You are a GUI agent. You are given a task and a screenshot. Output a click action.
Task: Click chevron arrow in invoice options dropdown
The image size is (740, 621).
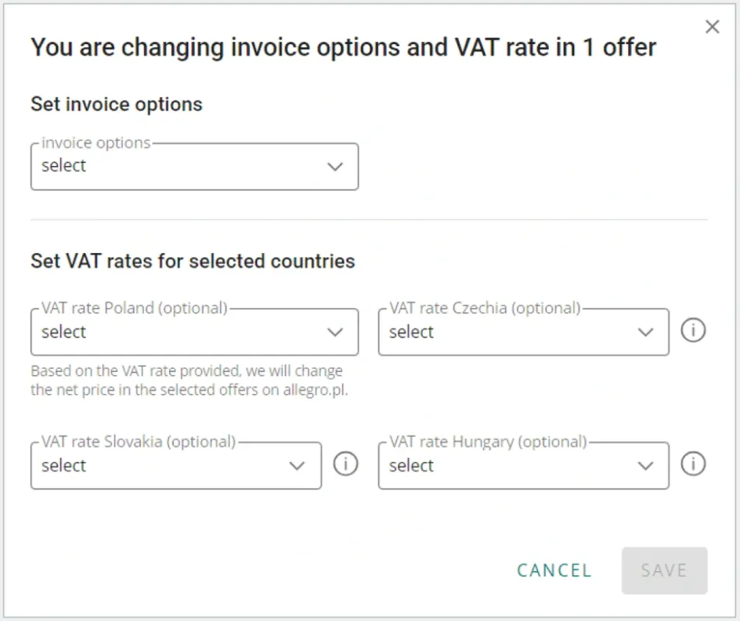coord(335,166)
